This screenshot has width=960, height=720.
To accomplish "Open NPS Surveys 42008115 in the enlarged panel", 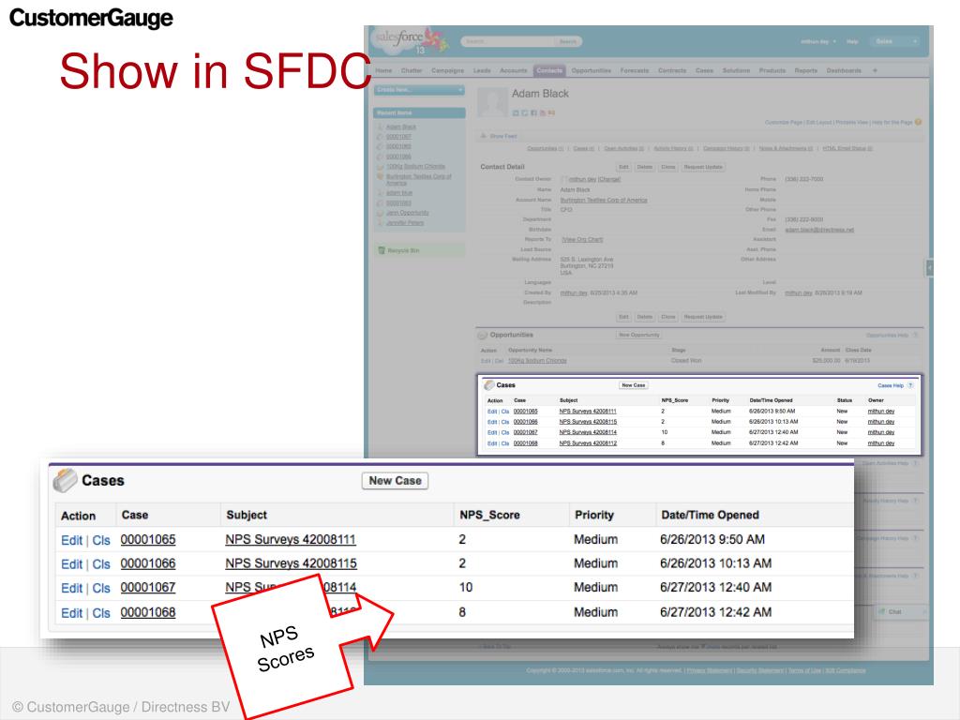I will coord(291,563).
